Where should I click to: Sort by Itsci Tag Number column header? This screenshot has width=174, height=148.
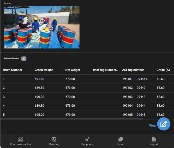click(106, 70)
